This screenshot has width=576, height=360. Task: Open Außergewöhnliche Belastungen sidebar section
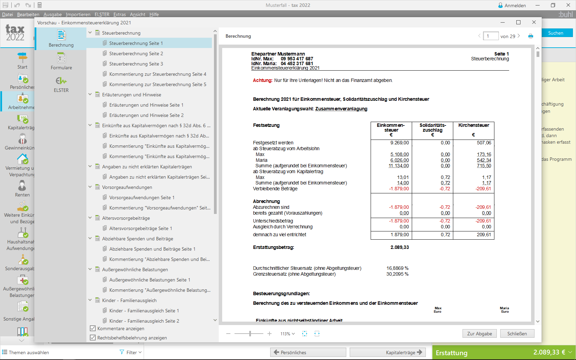(19, 286)
